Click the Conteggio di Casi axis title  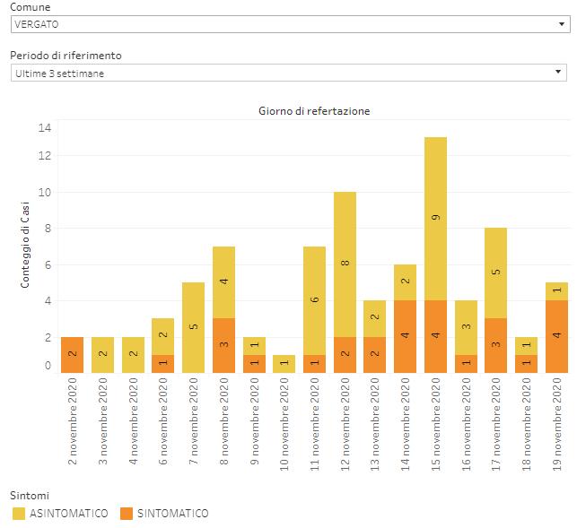tap(26, 246)
